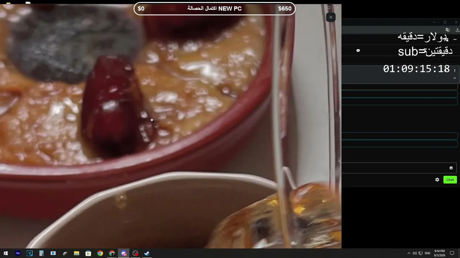Open the emoji picker in chat input
The image size is (460, 258).
coord(451,168)
